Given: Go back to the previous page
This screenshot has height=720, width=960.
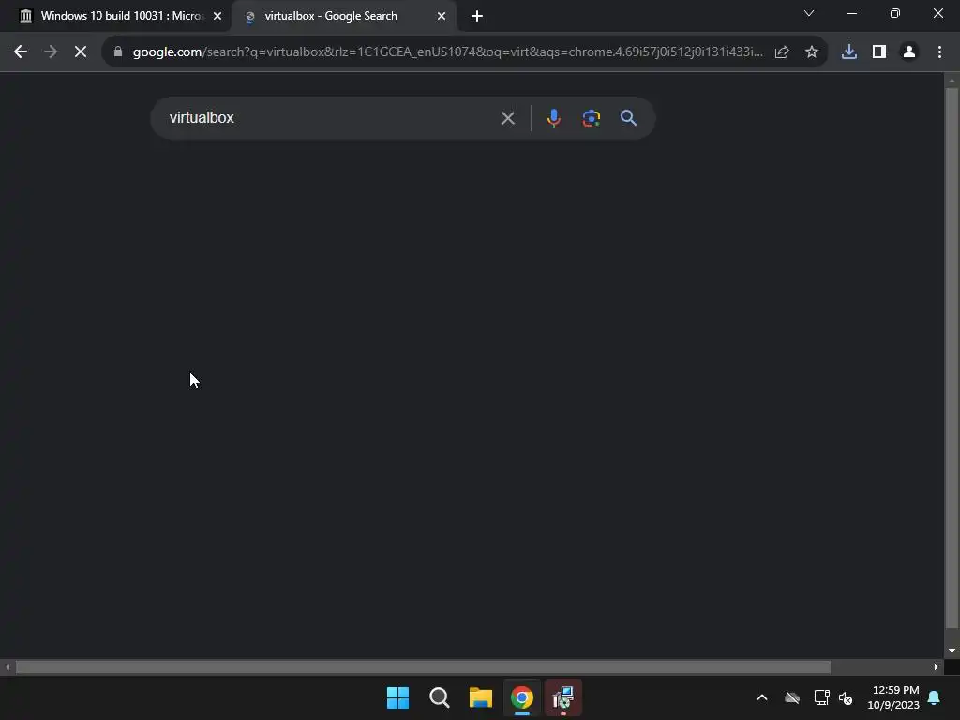Looking at the screenshot, I should click(x=21, y=52).
